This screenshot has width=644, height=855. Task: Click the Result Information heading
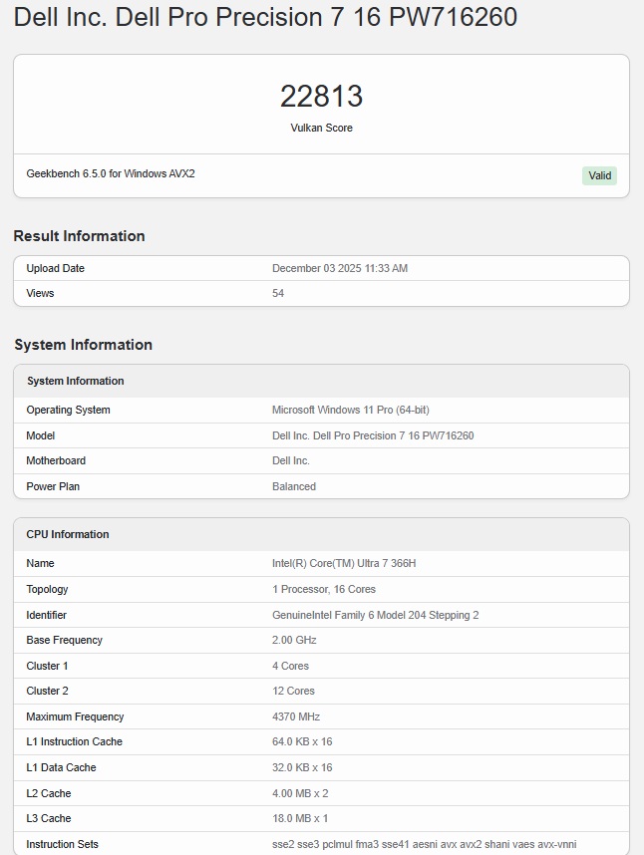pos(79,236)
